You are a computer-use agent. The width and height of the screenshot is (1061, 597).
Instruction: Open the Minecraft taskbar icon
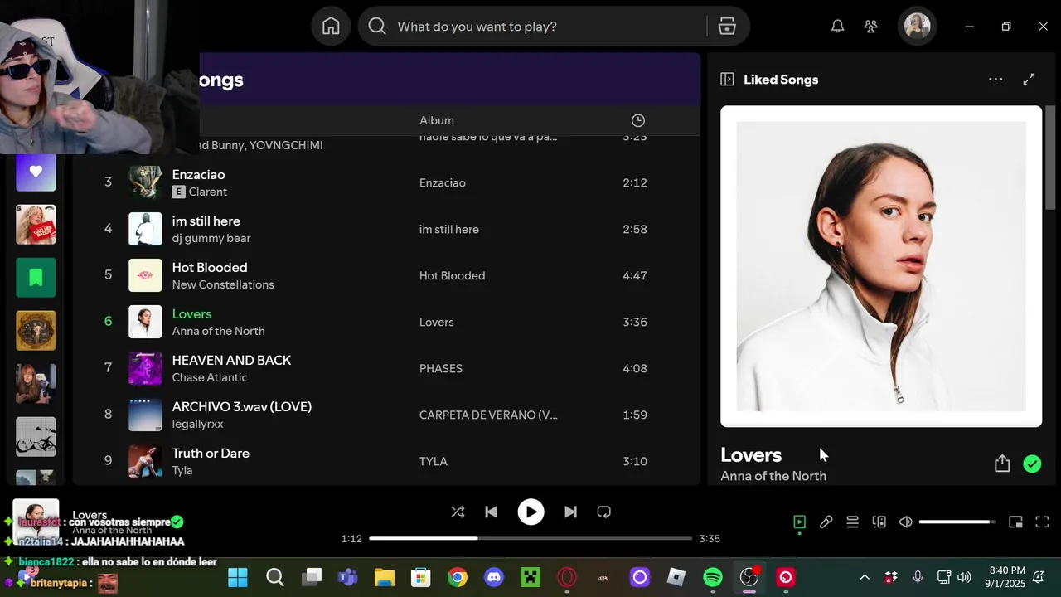pyautogui.click(x=530, y=577)
